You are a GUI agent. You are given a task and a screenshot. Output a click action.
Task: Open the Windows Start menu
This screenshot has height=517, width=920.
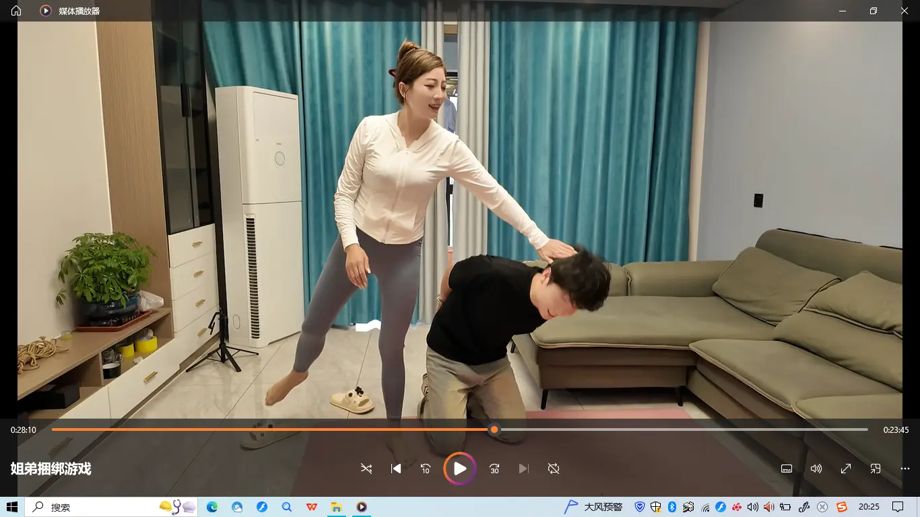(x=12, y=507)
